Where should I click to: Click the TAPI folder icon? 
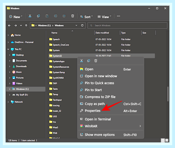click(x=51, y=83)
